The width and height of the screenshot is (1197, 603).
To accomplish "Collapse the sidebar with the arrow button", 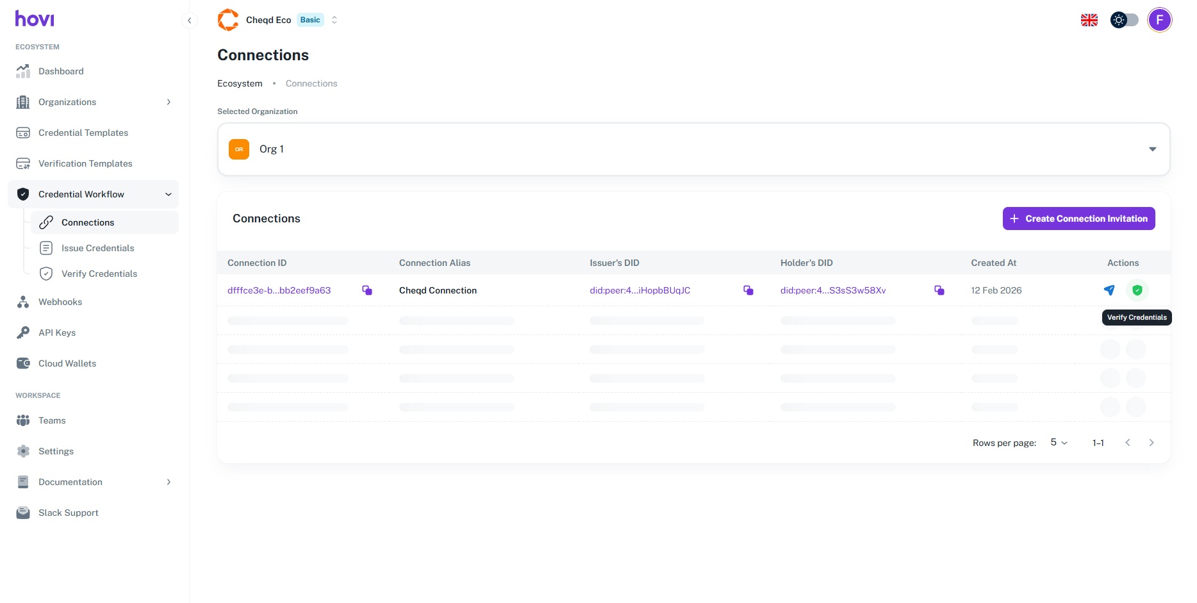I will pos(189,21).
